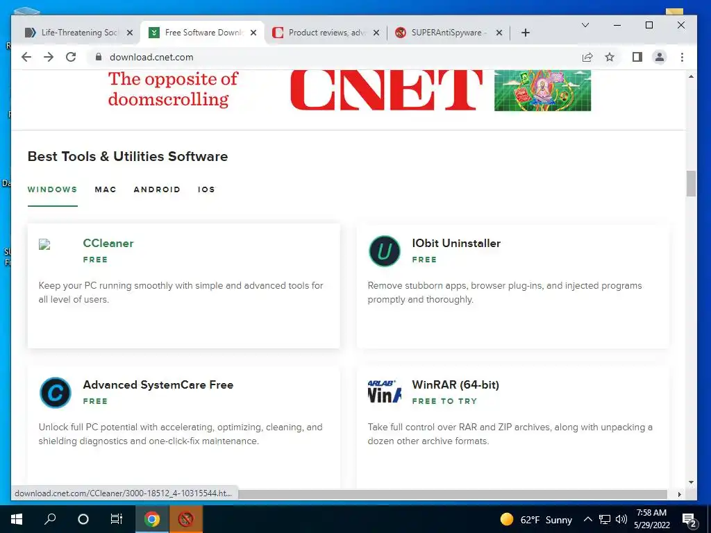The image size is (711, 533).
Task: Select the IOS platform tab
Action: click(206, 189)
